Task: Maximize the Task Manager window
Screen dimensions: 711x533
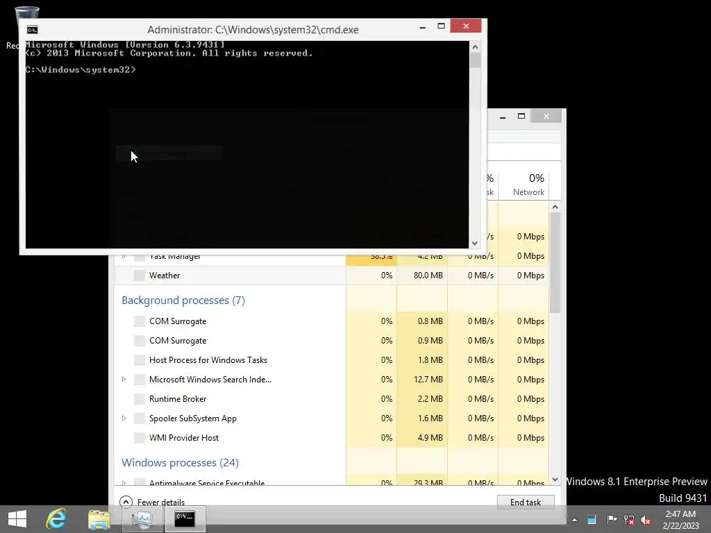Action: pos(521,117)
